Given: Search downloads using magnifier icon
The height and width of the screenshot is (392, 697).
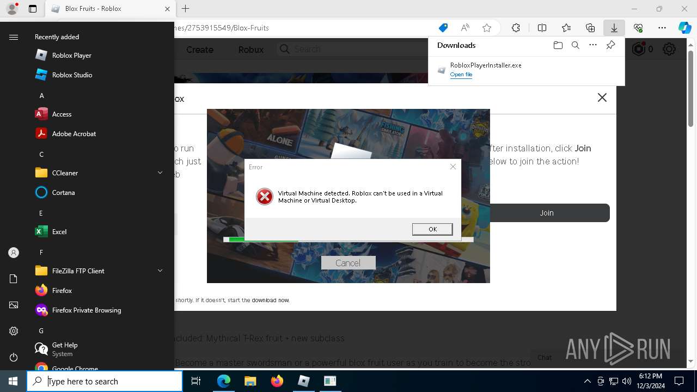Looking at the screenshot, I should click(575, 45).
